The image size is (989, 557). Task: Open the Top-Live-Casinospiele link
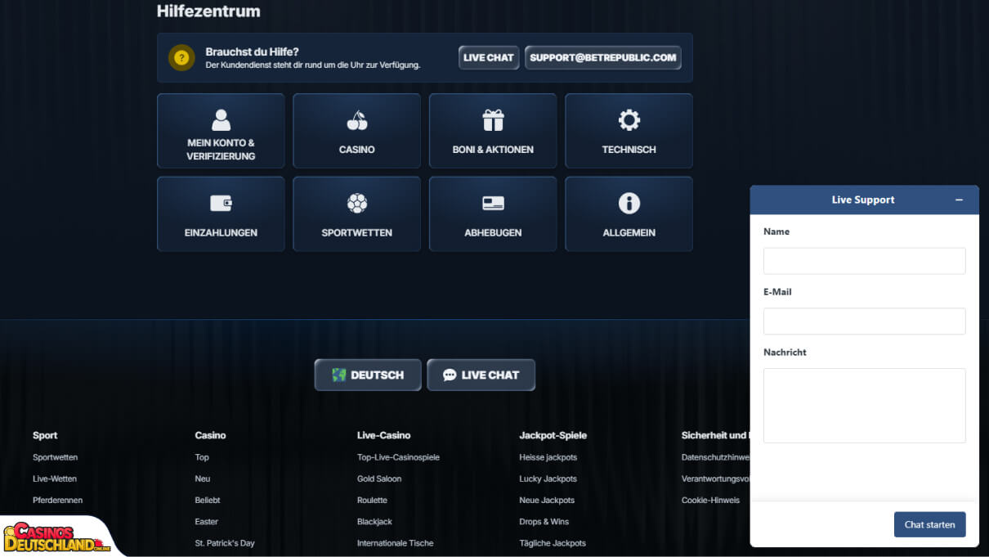pyautogui.click(x=399, y=457)
